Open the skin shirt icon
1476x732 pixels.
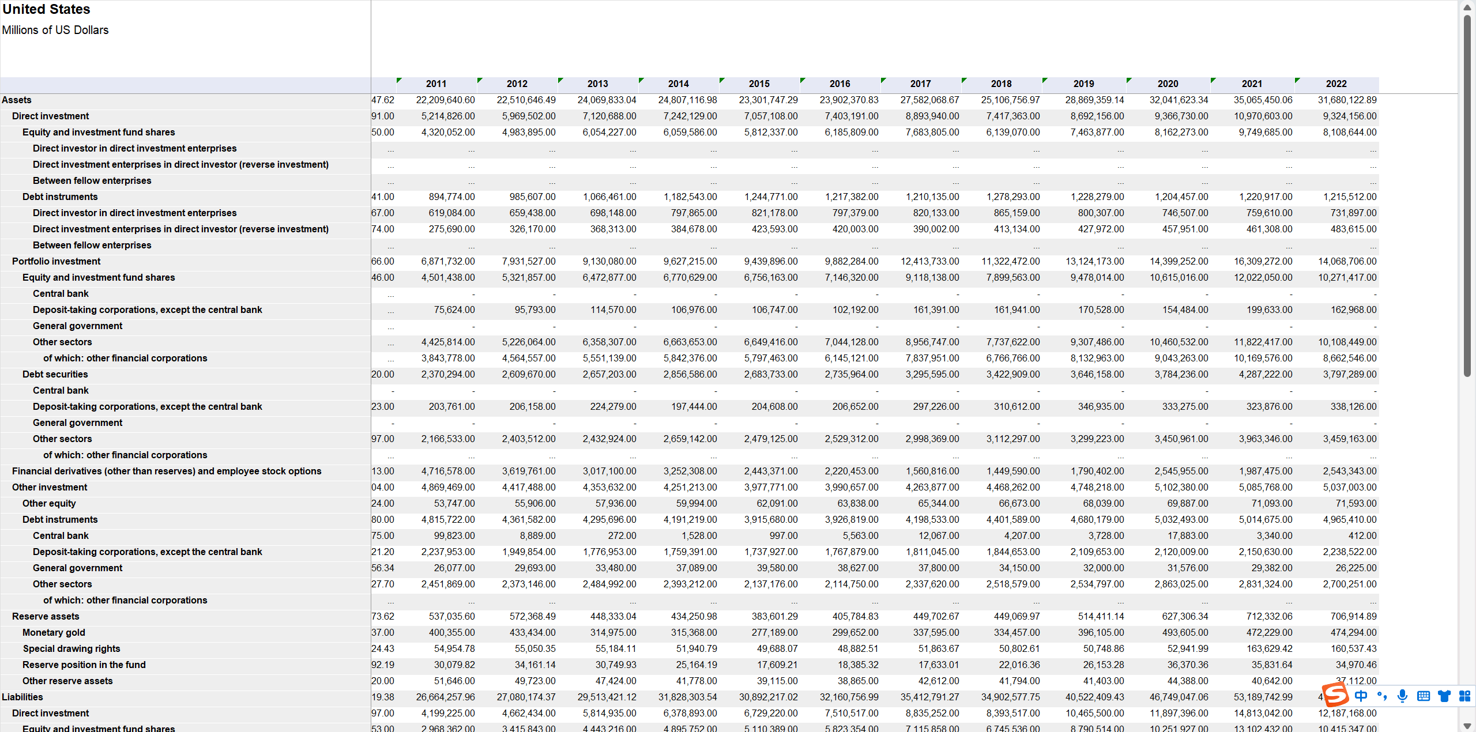click(1444, 696)
